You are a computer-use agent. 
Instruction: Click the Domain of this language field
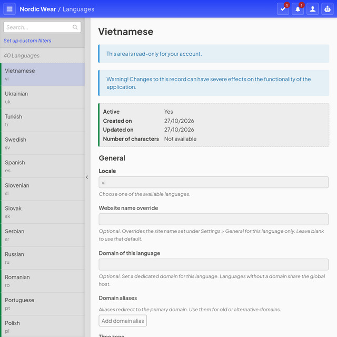tap(213, 264)
